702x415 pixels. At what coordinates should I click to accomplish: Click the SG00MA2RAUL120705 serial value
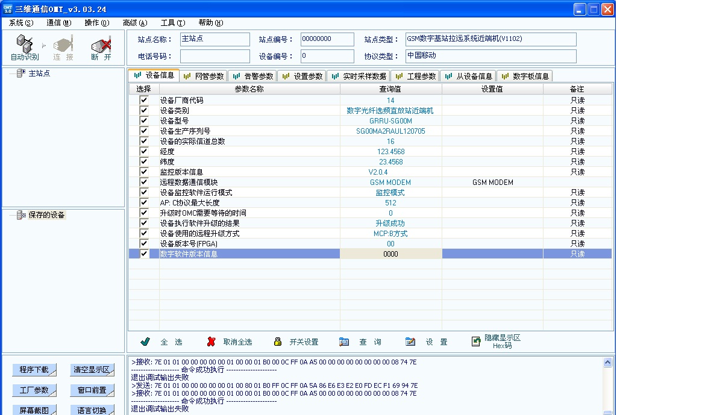point(390,131)
